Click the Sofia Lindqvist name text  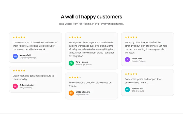click(x=26, y=85)
